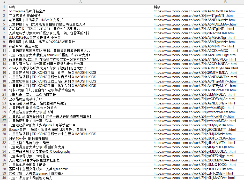Open the zcool link ending ZNzAzMDIxNTY=.html
244x180 pixels.
pos(195,11)
